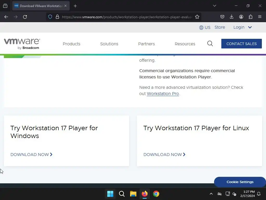Bookmark this page with the star icon
This screenshot has width=266, height=200.
coord(197,17)
